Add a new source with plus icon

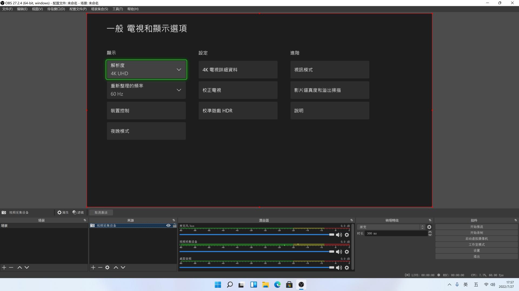(x=93, y=268)
